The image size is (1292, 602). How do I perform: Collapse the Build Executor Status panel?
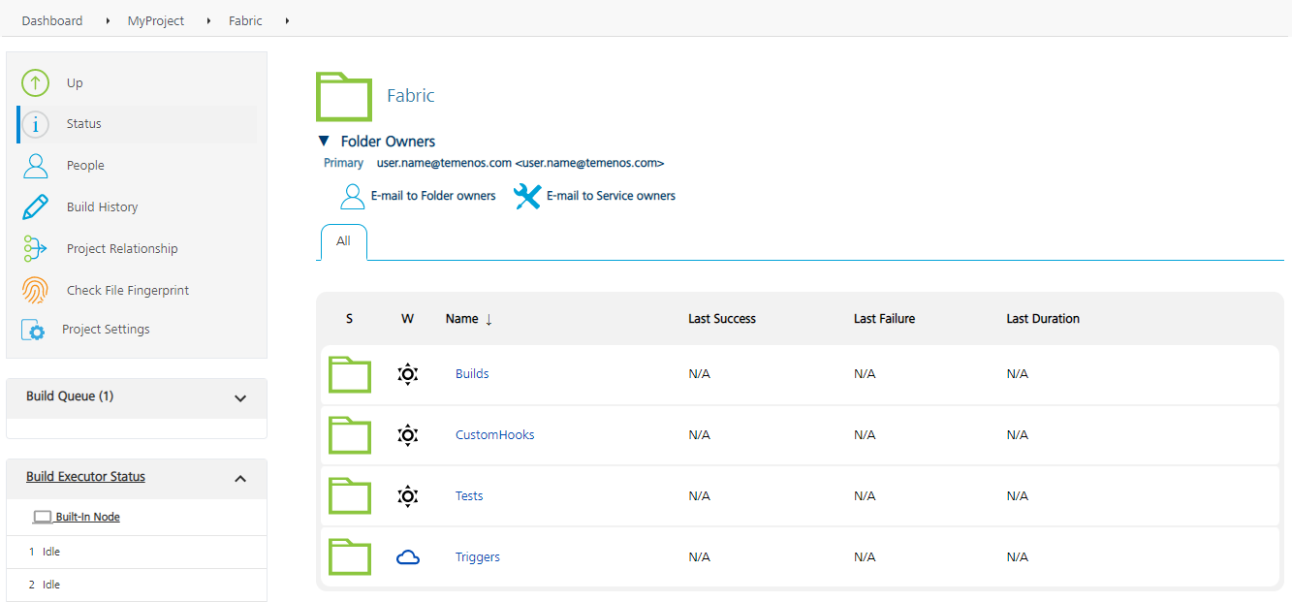pyautogui.click(x=240, y=478)
